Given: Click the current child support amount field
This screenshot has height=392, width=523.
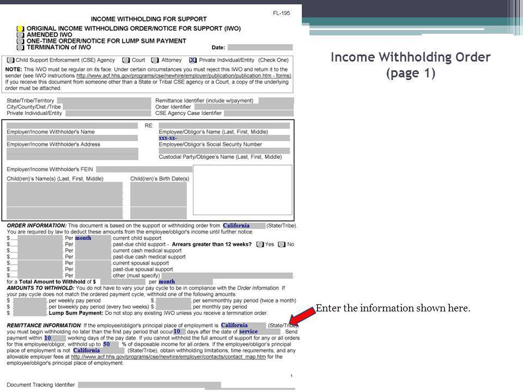Looking at the screenshot, I should (x=40, y=238).
